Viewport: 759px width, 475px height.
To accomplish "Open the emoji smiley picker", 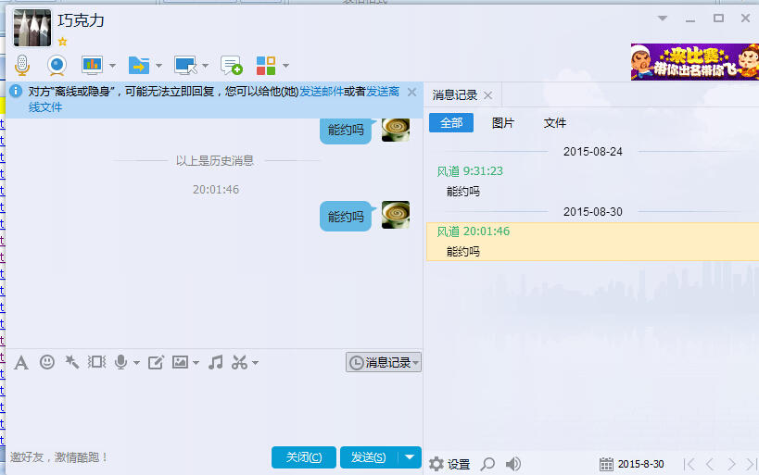I will click(x=47, y=362).
